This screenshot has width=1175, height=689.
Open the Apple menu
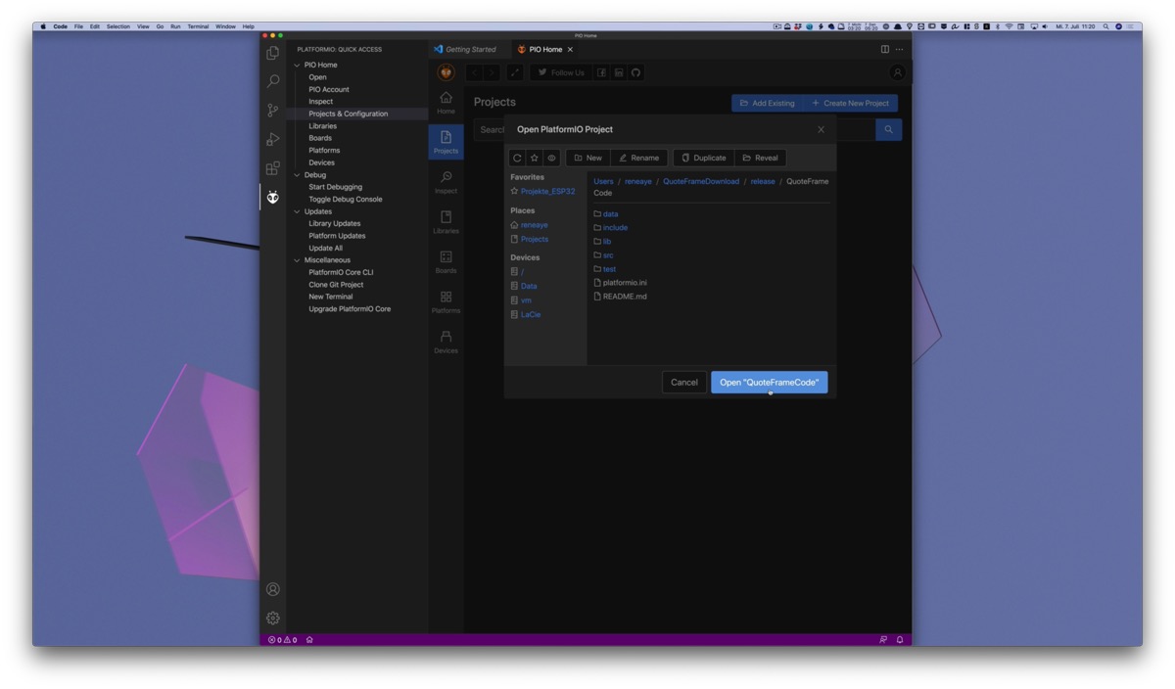click(42, 26)
